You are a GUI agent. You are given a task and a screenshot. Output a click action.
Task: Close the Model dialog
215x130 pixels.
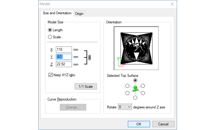172,4
